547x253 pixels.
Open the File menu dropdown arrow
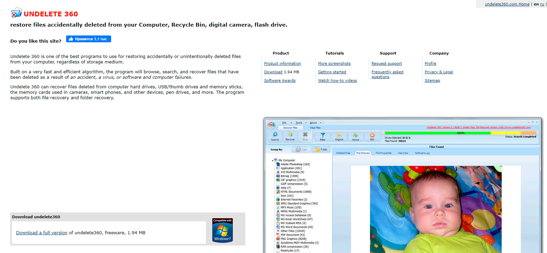coord(291,123)
